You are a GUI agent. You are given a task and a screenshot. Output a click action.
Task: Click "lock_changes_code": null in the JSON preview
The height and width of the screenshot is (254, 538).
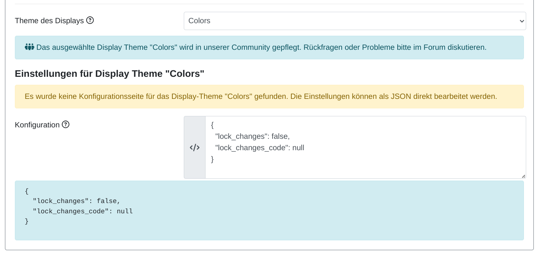(83, 211)
